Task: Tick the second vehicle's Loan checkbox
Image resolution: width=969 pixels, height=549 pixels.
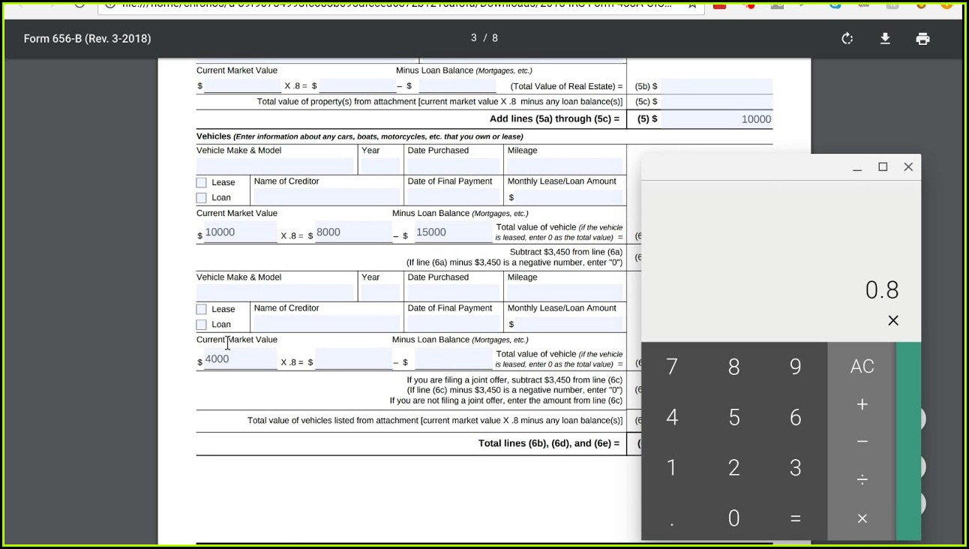Action: (201, 325)
